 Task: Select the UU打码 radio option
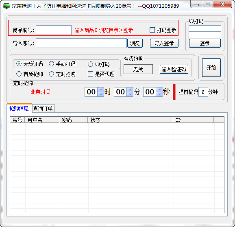click(90, 64)
